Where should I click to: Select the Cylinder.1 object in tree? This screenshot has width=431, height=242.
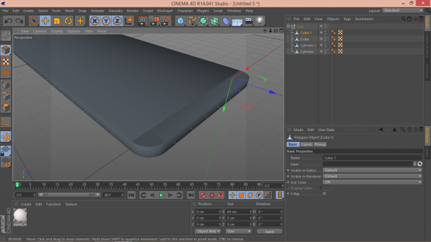point(308,45)
